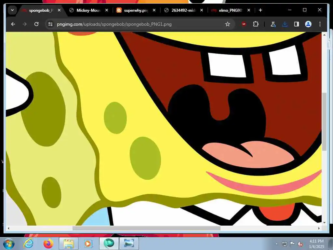Image resolution: width=333 pixels, height=250 pixels.
Task: Launch Firefox from the taskbar
Action: click(x=48, y=243)
